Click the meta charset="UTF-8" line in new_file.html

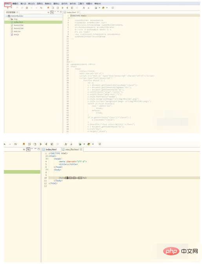tap(73, 161)
